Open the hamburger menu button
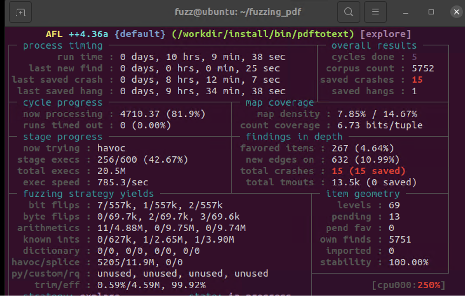Viewport: 465px width, 298px height. pos(375,12)
